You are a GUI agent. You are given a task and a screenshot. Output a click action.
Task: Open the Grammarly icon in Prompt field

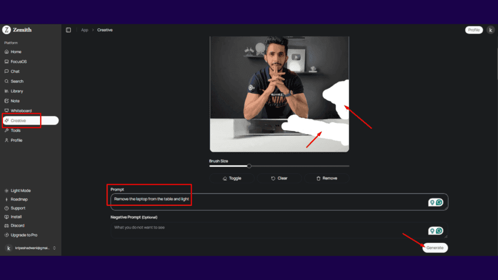click(x=439, y=203)
